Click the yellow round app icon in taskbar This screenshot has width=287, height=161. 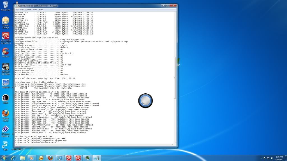[x=41, y=158]
